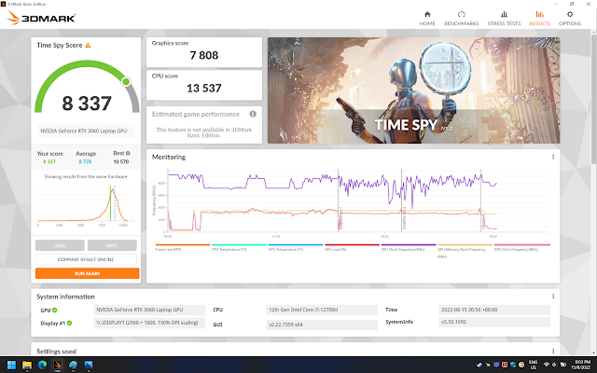This screenshot has width=597, height=373.
Task: Open the Monitoring panel three-dot menu
Action: click(553, 157)
